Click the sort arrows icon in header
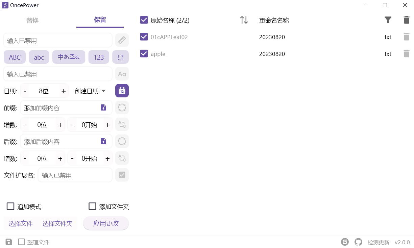 [x=244, y=20]
